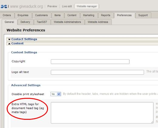Open the Preview link
This screenshot has width=158, height=128.
pyautogui.click(x=52, y=6)
